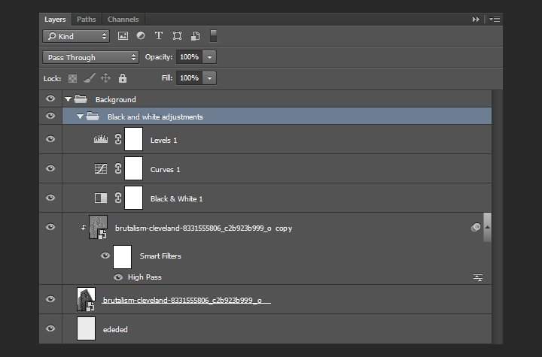This screenshot has height=357, width=542.
Task: Open the Layers panel flyout menu
Action: [x=495, y=20]
